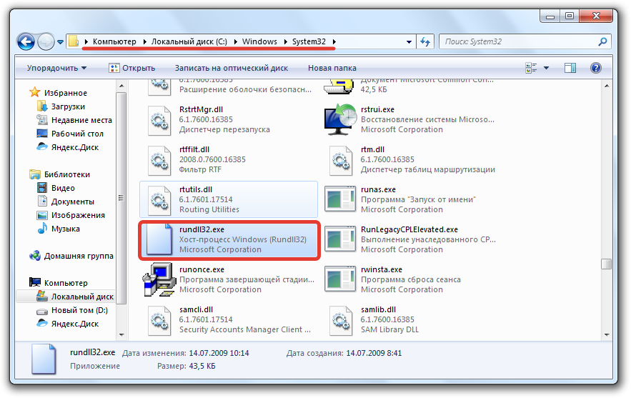Select the Компьютер breadcrumb
Screen dimensions: 631x398
click(x=114, y=41)
